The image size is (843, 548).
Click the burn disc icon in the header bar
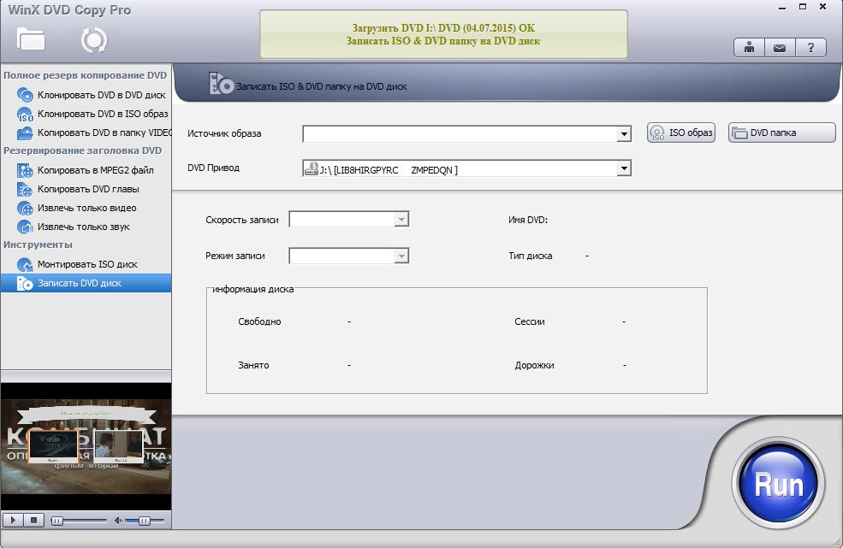[x=221, y=84]
